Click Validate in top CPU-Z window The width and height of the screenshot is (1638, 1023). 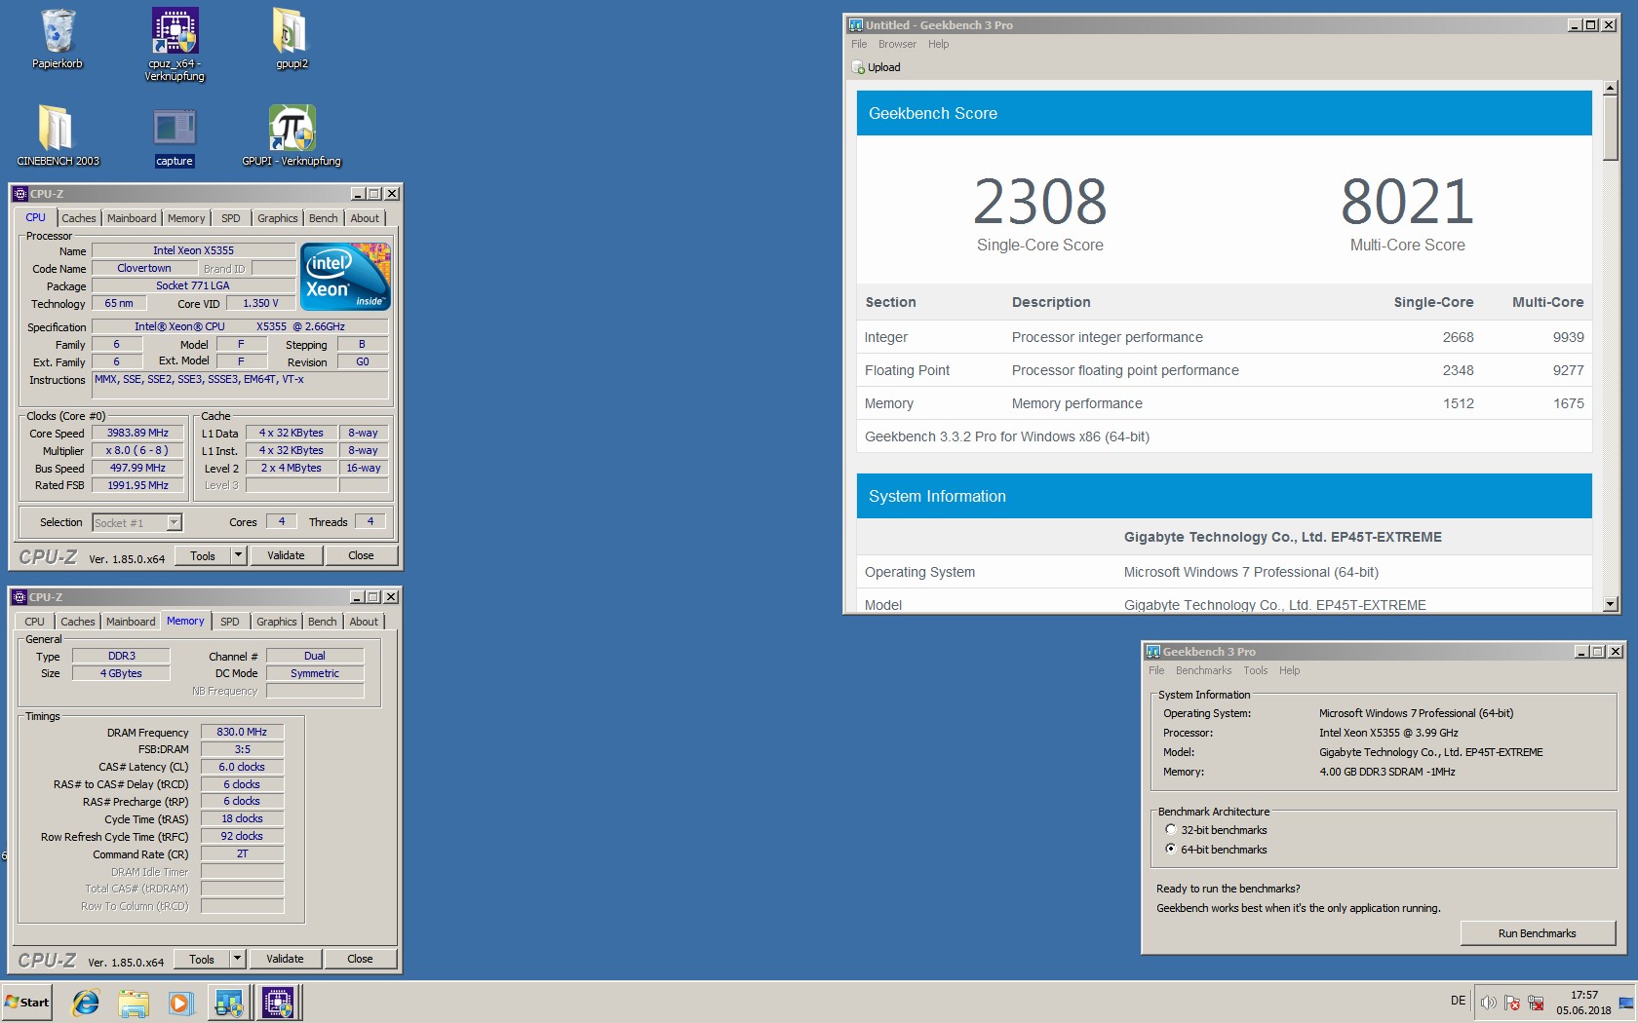[286, 555]
